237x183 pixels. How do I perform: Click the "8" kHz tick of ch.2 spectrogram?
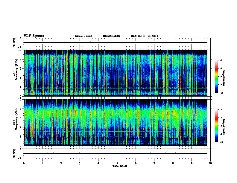(x=21, y=109)
